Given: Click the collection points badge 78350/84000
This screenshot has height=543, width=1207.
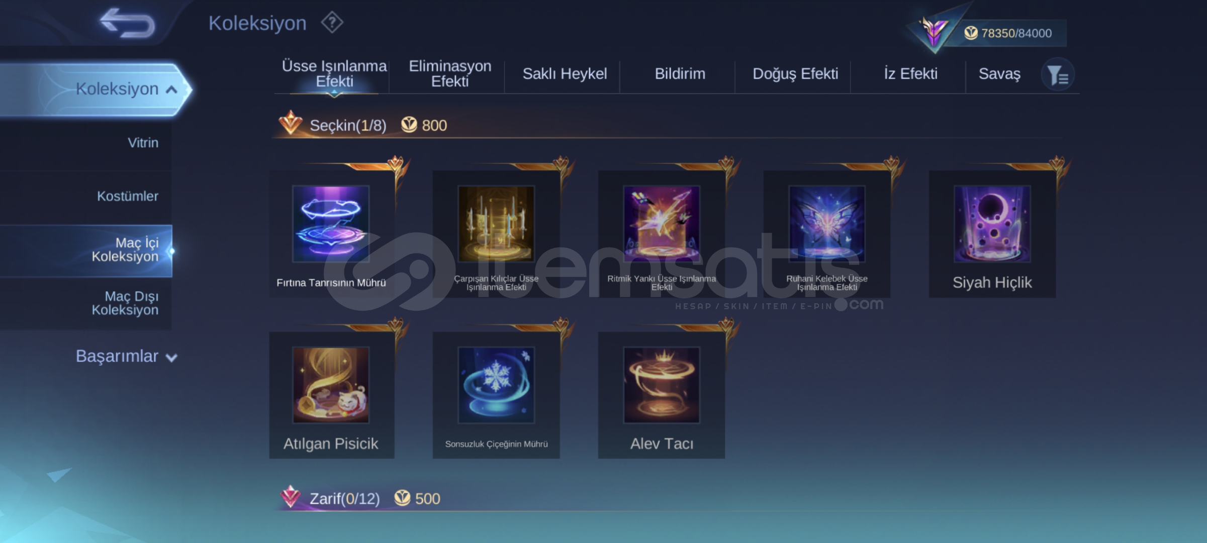Looking at the screenshot, I should click(1007, 33).
